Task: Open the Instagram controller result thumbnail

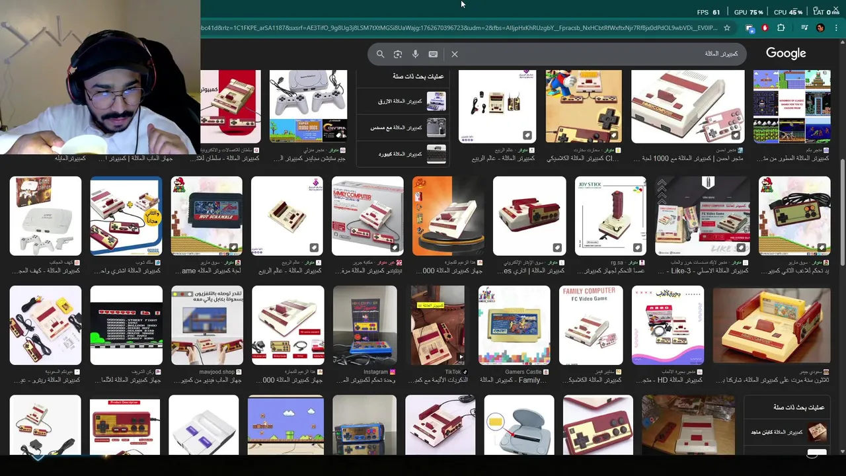Action: pos(365,325)
